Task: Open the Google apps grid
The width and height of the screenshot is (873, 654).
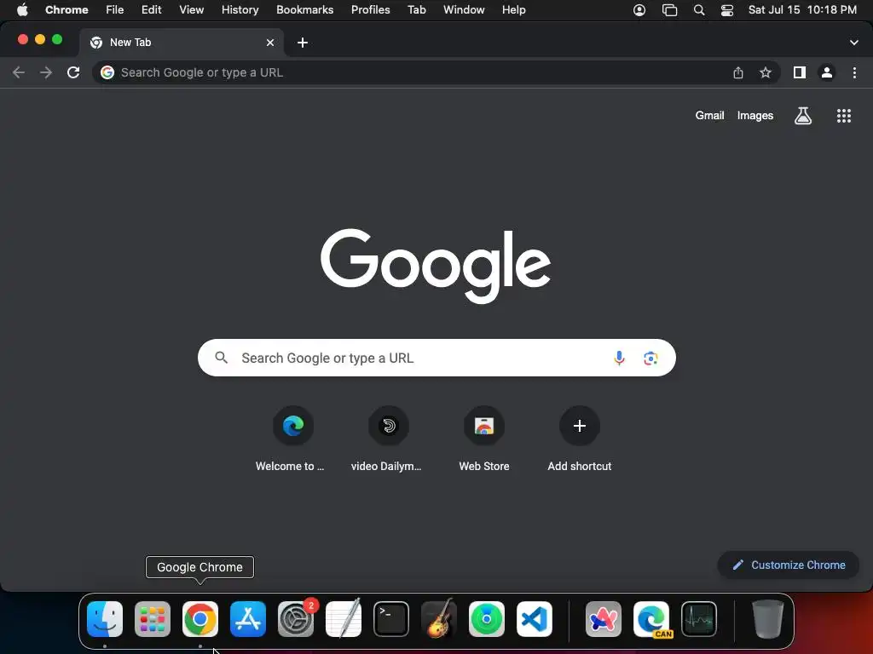Action: coord(844,116)
